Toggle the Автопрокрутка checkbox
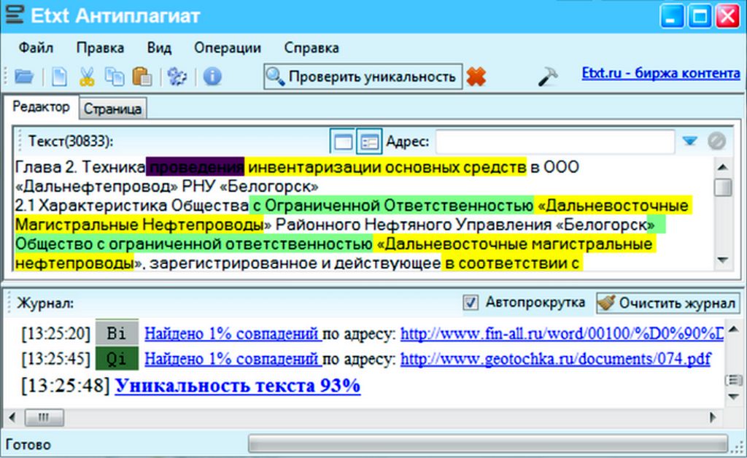747x458 pixels. point(471,303)
